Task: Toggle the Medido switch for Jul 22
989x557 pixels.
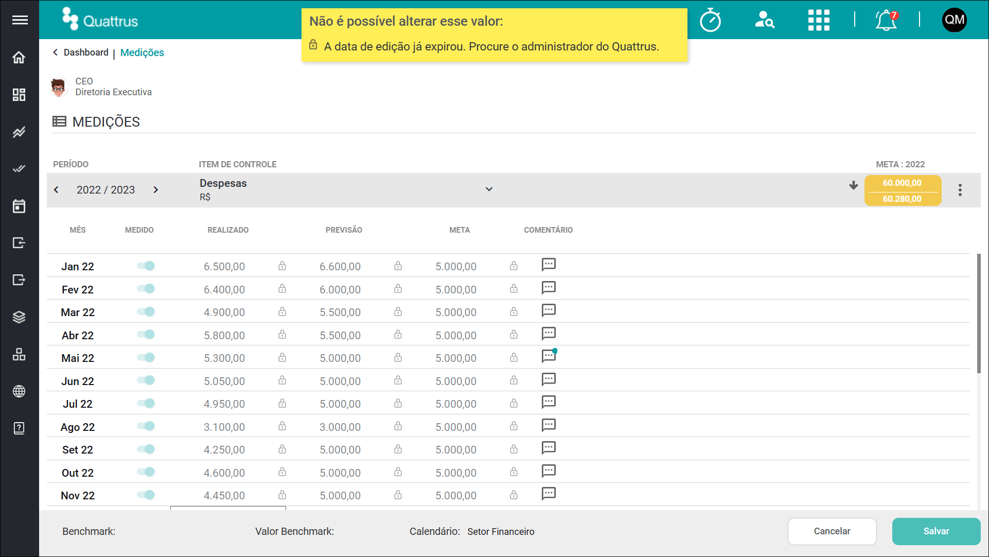Action: (146, 403)
